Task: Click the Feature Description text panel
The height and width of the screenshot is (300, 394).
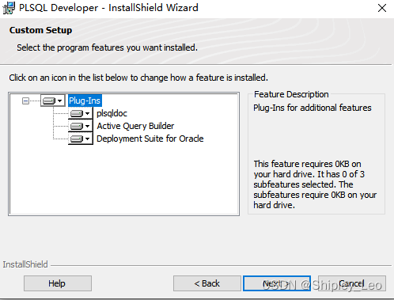Action: (x=316, y=154)
